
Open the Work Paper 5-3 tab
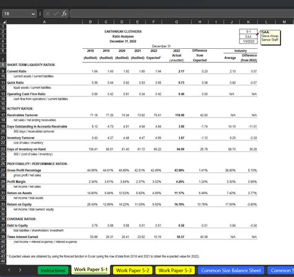click(x=175, y=270)
